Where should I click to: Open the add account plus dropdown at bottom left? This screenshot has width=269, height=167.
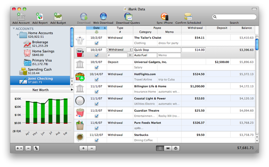coord(19,148)
